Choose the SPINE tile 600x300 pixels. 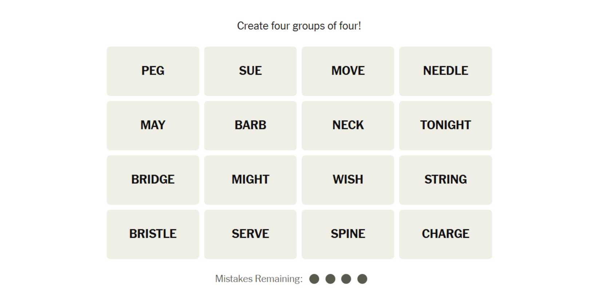pyautogui.click(x=348, y=234)
